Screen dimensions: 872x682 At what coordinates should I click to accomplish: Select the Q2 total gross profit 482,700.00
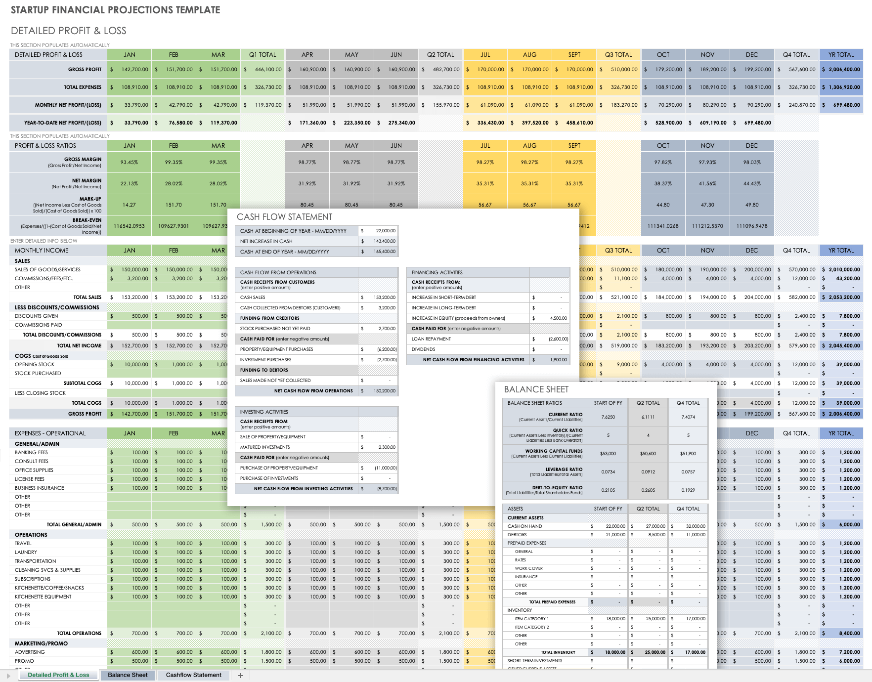[440, 70]
